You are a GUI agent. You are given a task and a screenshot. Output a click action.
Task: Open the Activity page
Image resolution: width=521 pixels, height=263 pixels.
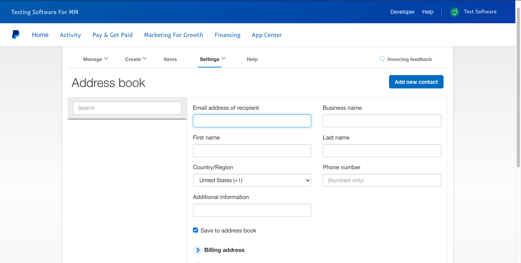(x=70, y=35)
